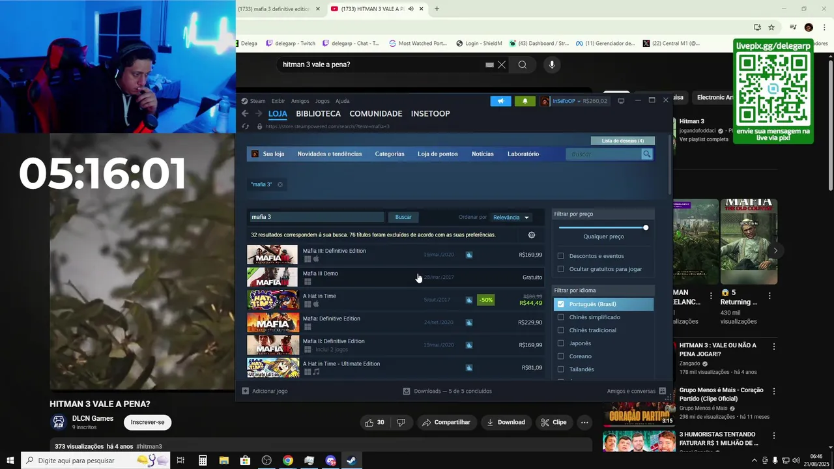Dislike the Hitman 3 video
This screenshot has width=834, height=469.
click(401, 422)
